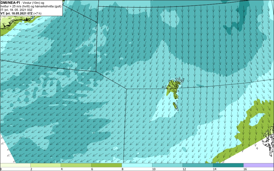Viewport: 274px width, 171px height.
Task: Click the 'IT: þri. 18. 05. 2021 00Z' initial time text
Action: (x=16, y=10)
